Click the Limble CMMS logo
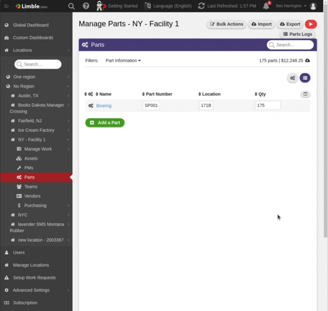Image resolution: width=328 pixels, height=311 pixels. tap(32, 6)
